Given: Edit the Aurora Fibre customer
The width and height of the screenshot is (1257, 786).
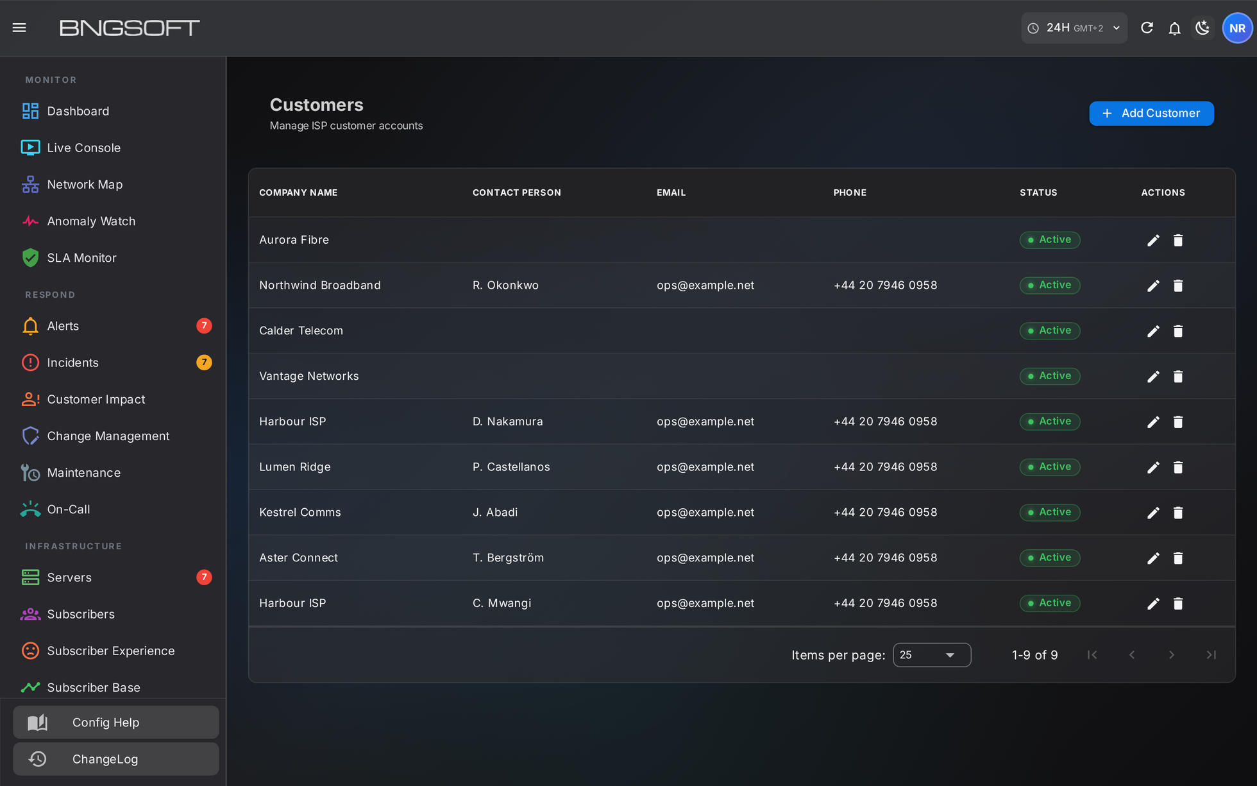Looking at the screenshot, I should coord(1153,240).
